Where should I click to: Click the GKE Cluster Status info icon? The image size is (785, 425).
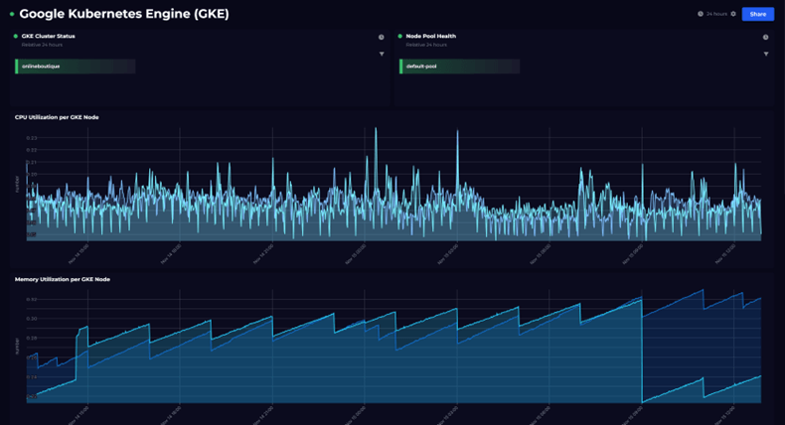point(381,38)
